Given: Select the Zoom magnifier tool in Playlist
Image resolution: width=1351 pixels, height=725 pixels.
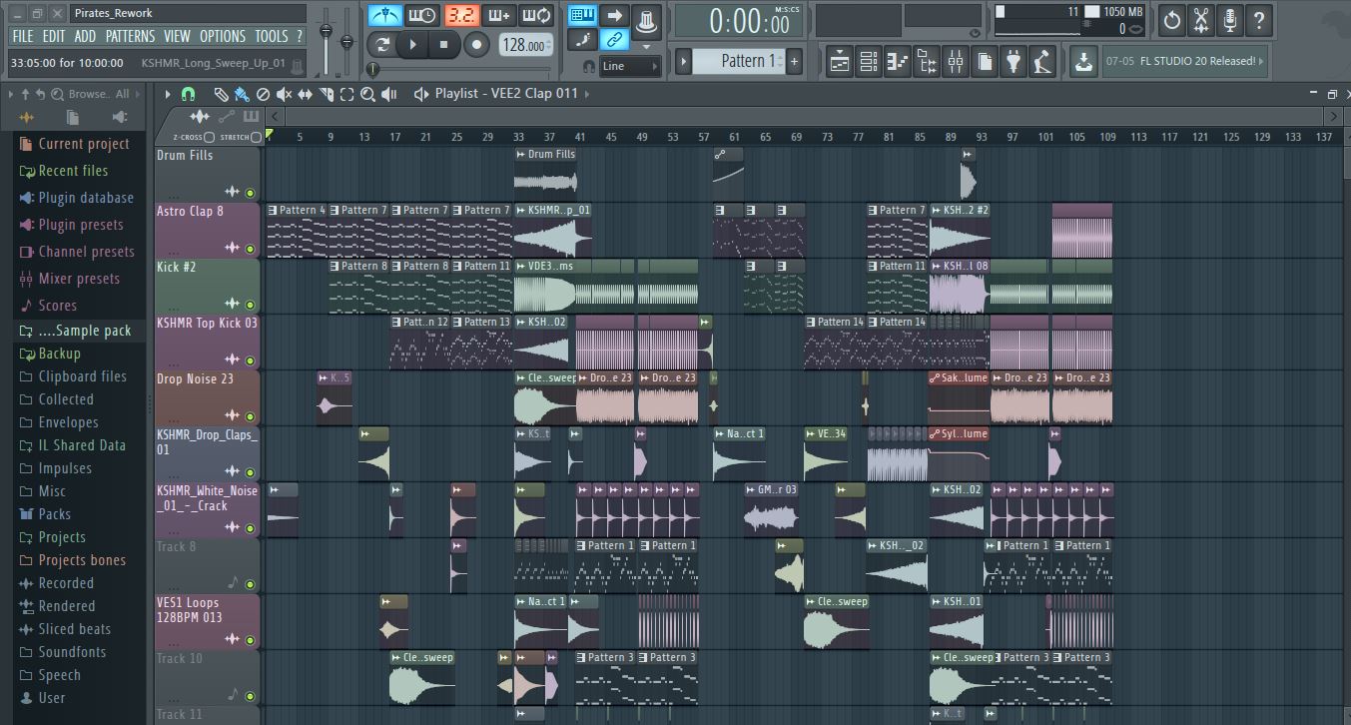Looking at the screenshot, I should click(367, 94).
